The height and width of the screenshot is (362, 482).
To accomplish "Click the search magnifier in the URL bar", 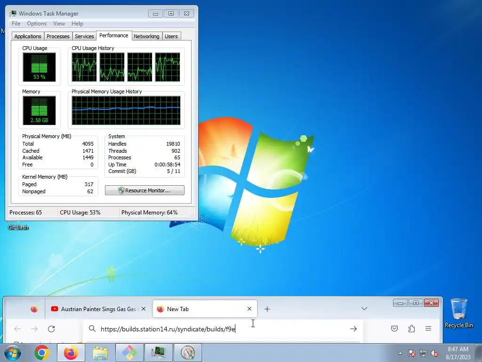I will pyautogui.click(x=92, y=329).
